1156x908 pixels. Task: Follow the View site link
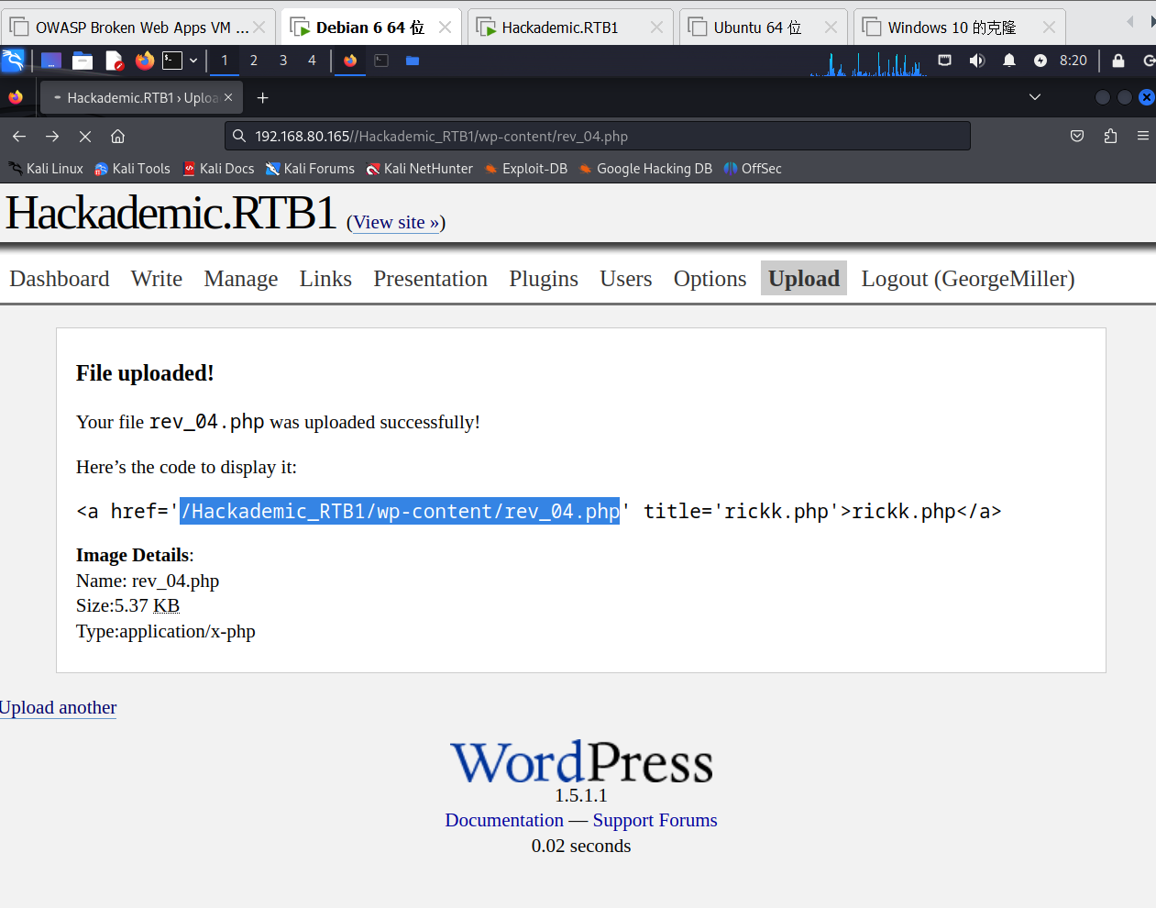[396, 222]
